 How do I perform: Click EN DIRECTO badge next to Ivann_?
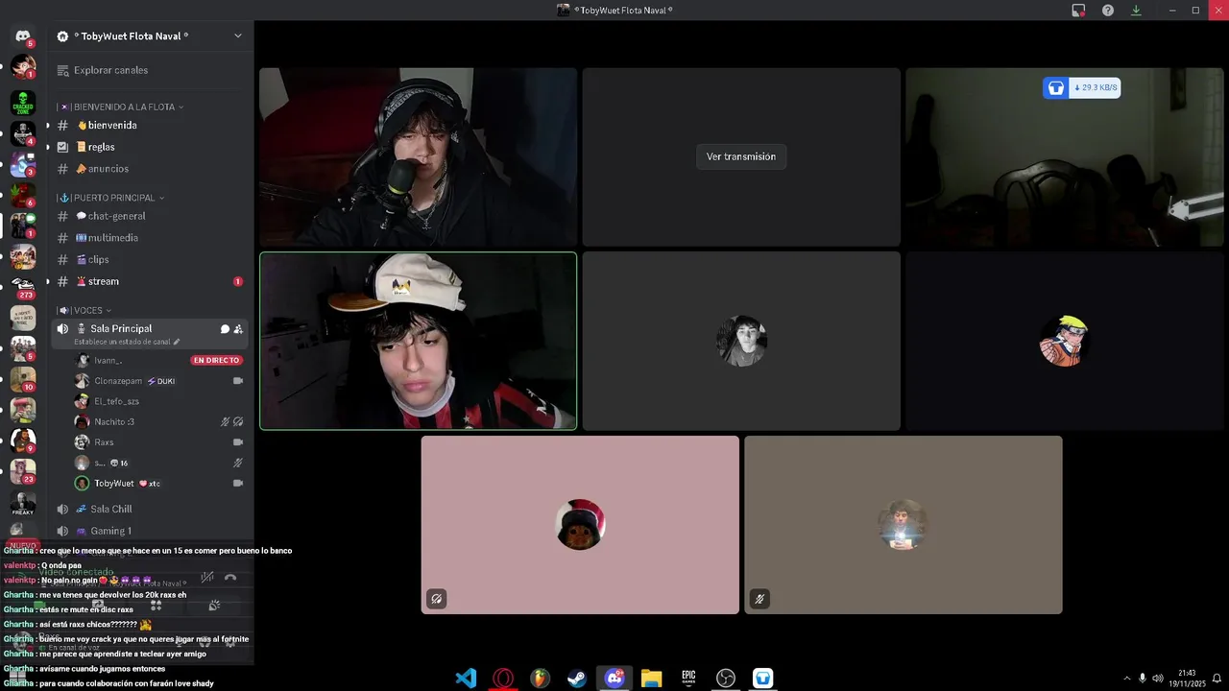pyautogui.click(x=216, y=361)
